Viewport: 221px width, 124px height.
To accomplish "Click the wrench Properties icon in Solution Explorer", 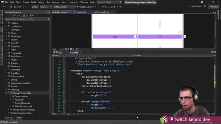I will click(x=30, y=15).
